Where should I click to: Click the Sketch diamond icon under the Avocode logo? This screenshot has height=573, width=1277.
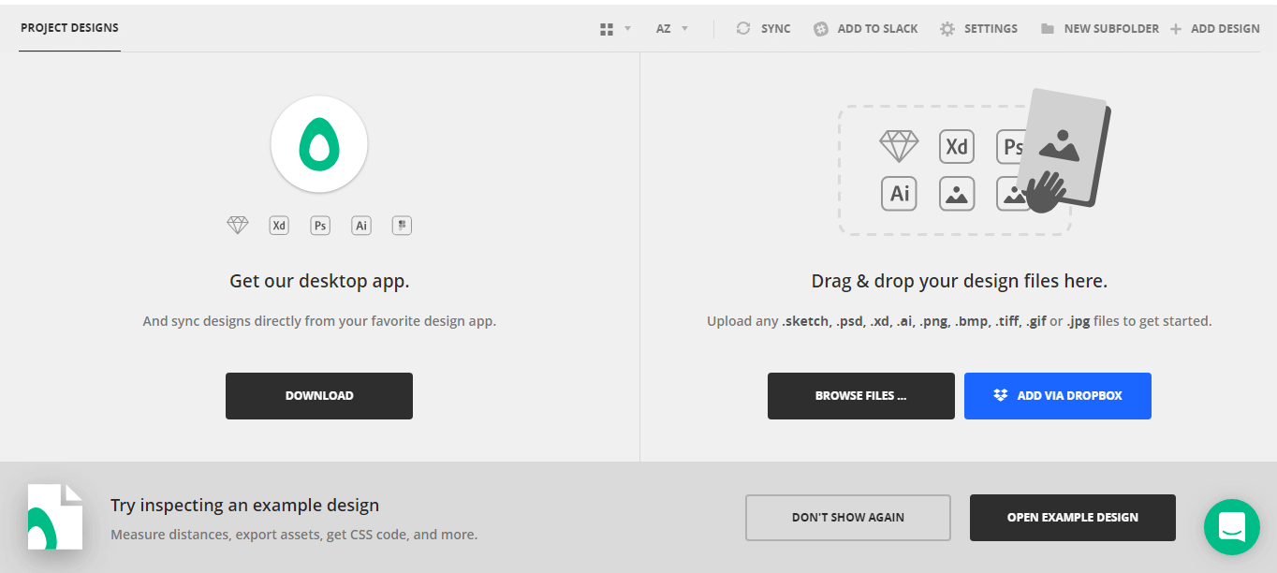[238, 226]
